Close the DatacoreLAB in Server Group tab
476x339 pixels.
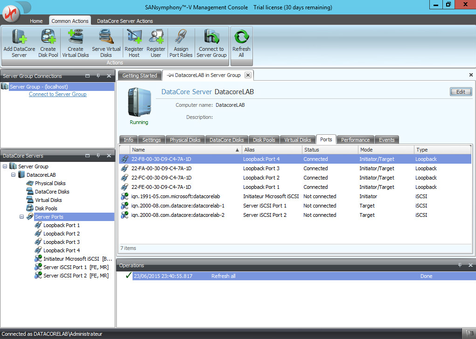248,75
